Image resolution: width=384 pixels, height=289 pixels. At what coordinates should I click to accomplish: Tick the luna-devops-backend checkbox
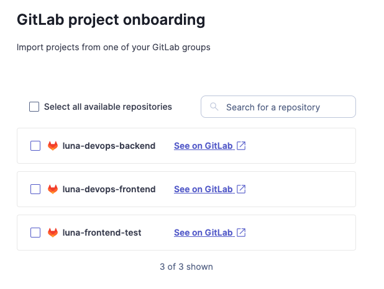35,146
